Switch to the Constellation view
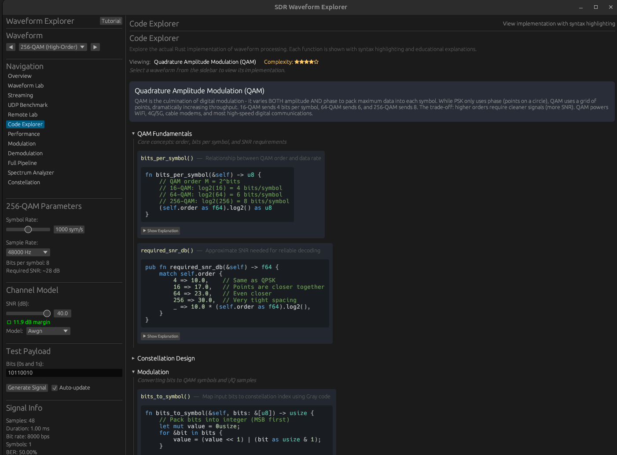This screenshot has height=455, width=617. tap(23, 182)
